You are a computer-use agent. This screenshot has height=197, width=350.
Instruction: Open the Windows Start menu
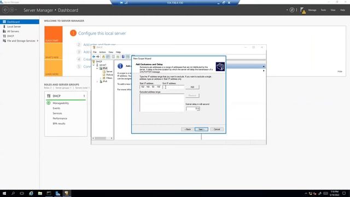[x=4, y=193]
